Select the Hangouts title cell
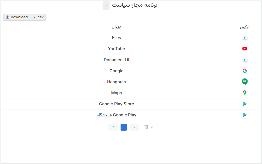Viewport: 262px width, 164px height. click(x=117, y=82)
